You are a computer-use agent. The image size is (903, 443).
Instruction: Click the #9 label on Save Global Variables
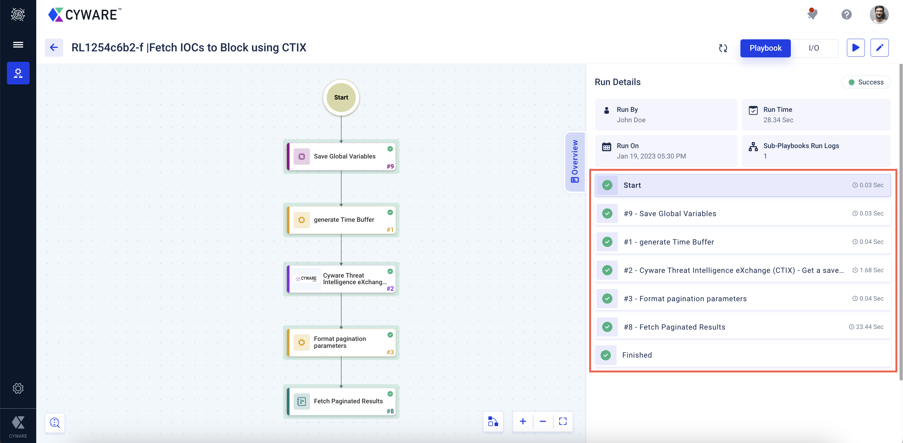[390, 166]
